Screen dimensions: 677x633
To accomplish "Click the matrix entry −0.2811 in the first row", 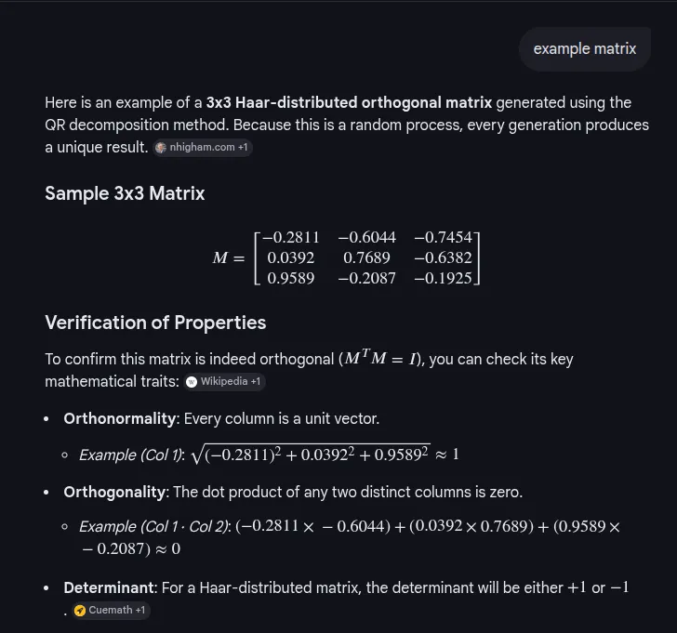I will point(290,238).
